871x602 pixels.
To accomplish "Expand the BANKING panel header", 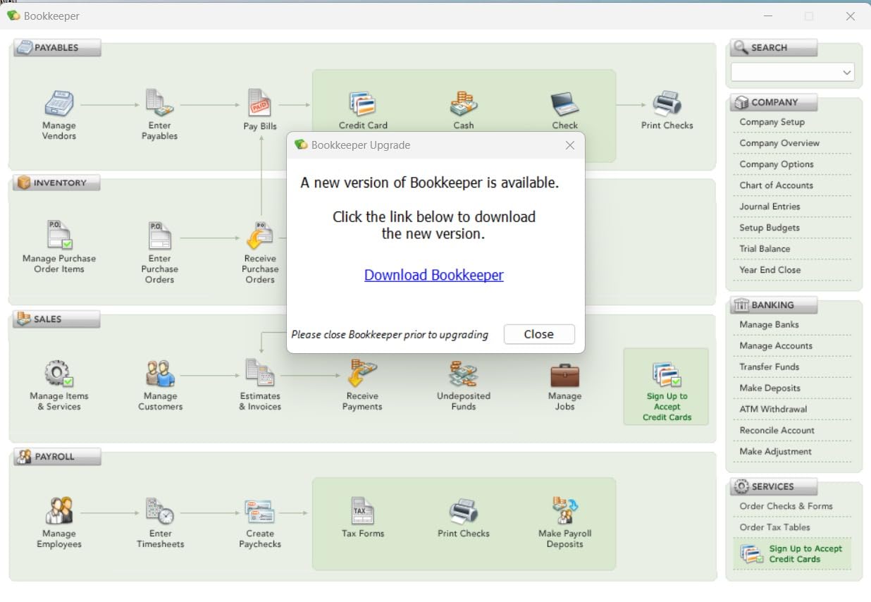I will (x=773, y=305).
